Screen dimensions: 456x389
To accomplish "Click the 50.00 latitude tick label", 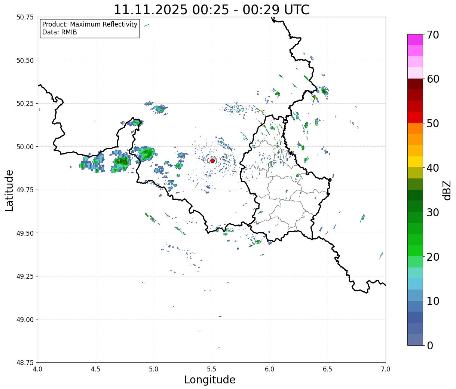I will pos(25,147).
